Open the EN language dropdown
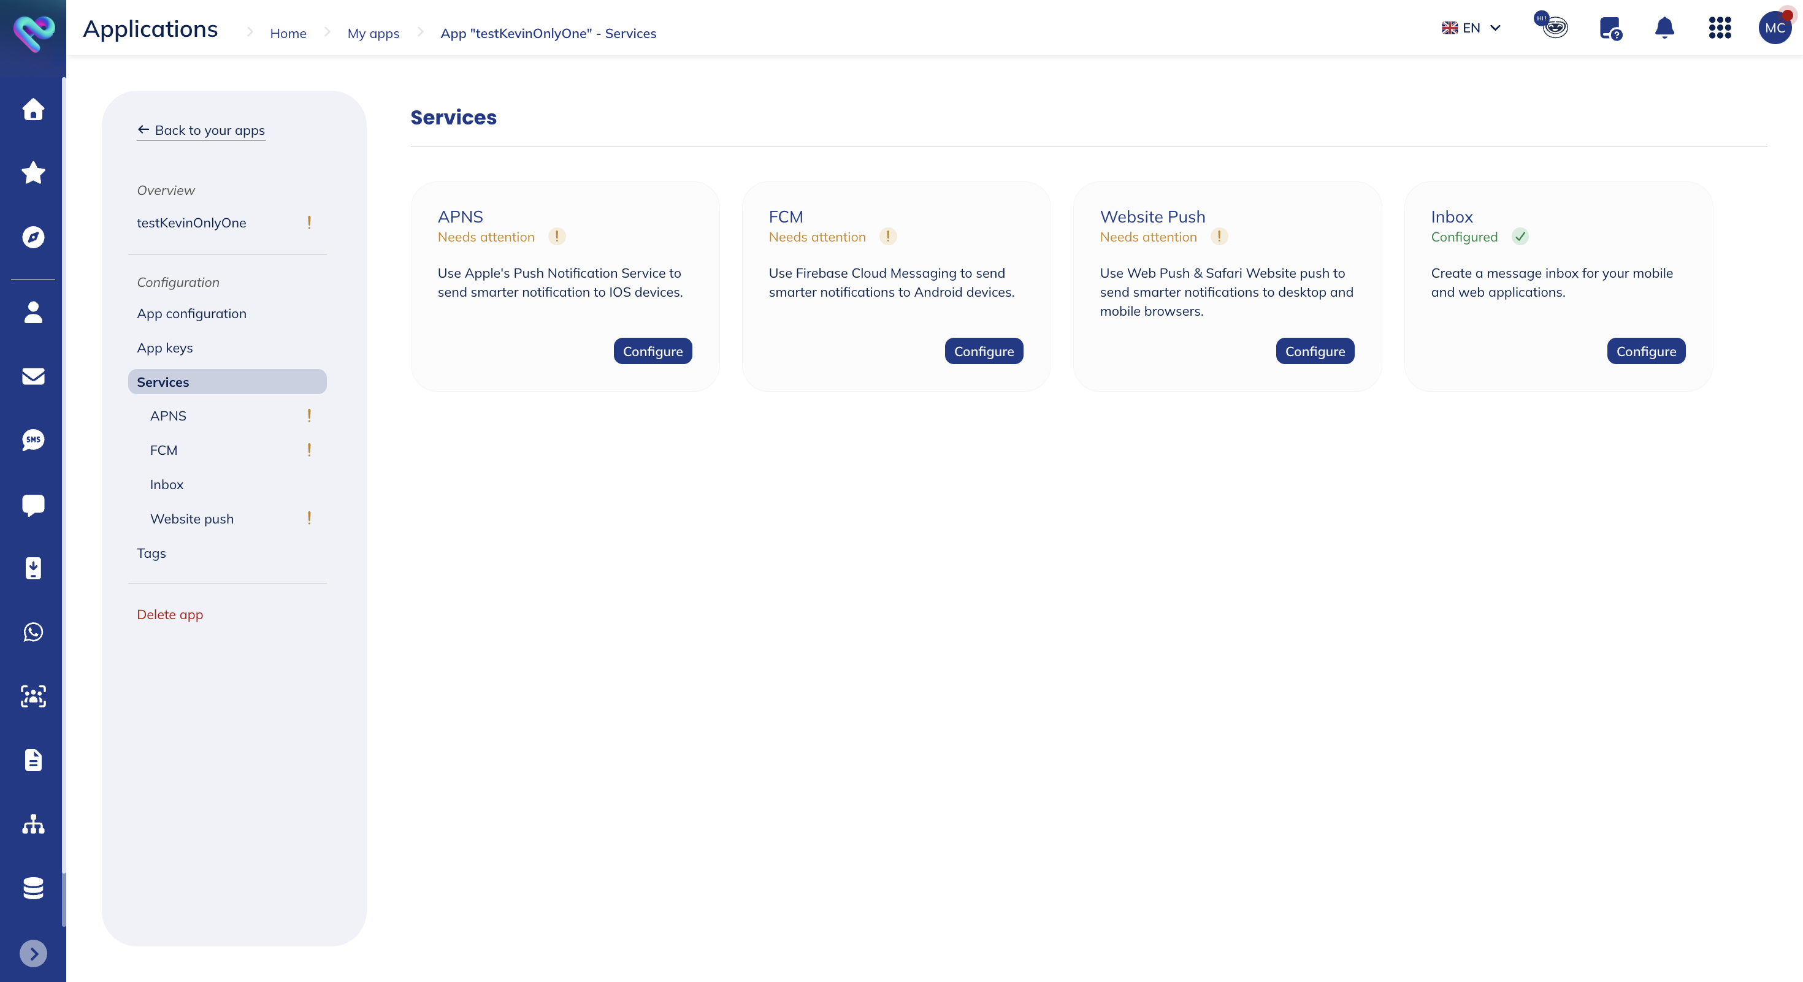Image resolution: width=1803 pixels, height=982 pixels. tap(1471, 28)
